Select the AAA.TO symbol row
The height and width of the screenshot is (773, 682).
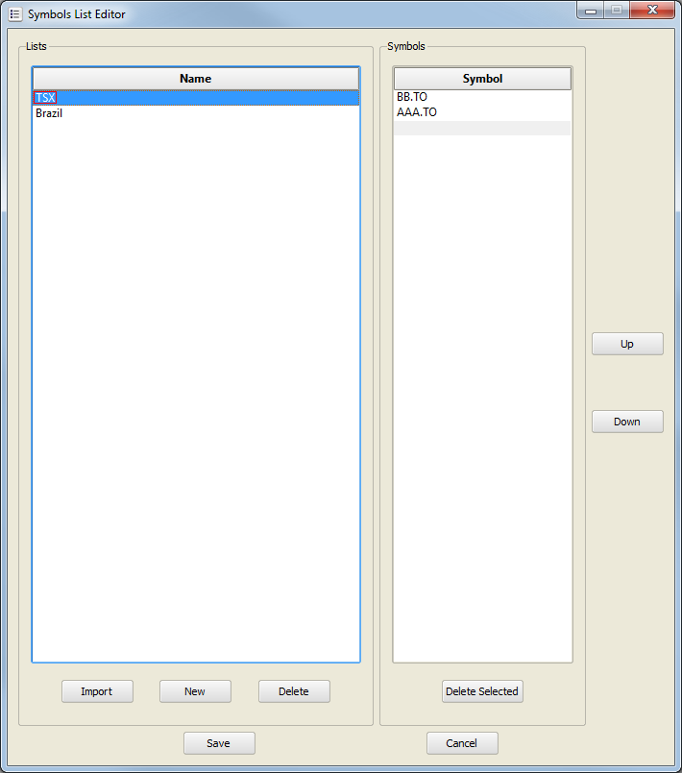(x=417, y=112)
